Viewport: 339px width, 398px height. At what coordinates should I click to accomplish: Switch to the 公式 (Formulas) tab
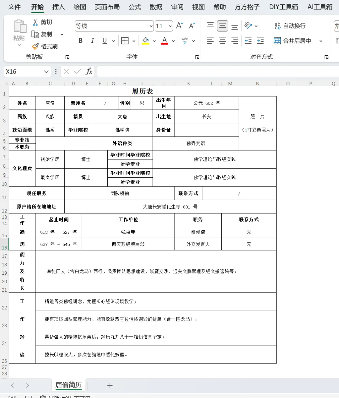click(x=135, y=7)
